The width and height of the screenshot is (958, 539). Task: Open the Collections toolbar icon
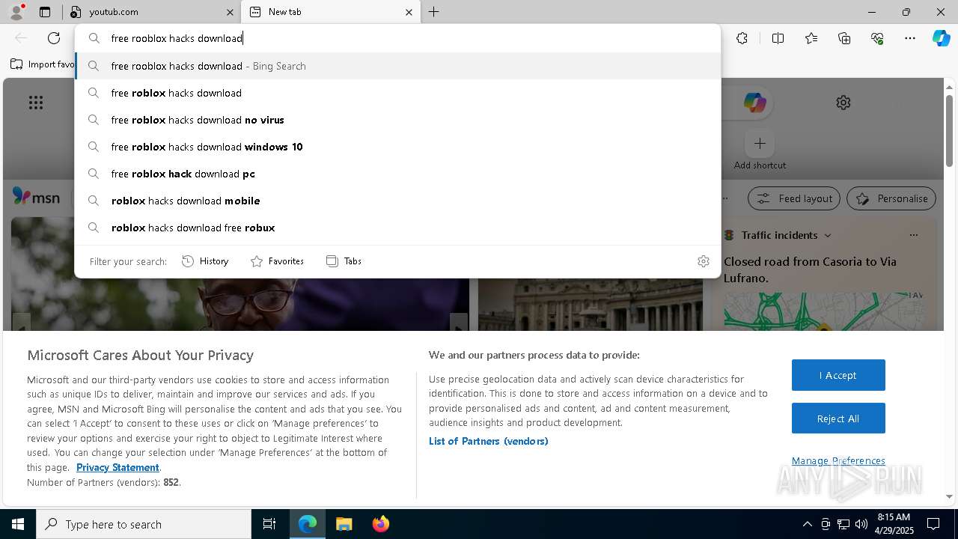(844, 38)
